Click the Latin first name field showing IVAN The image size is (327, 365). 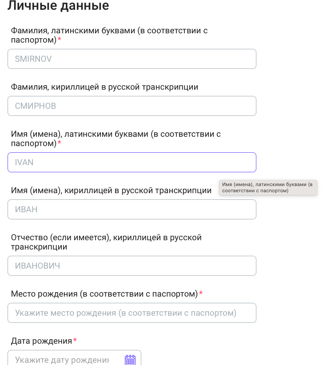(132, 163)
